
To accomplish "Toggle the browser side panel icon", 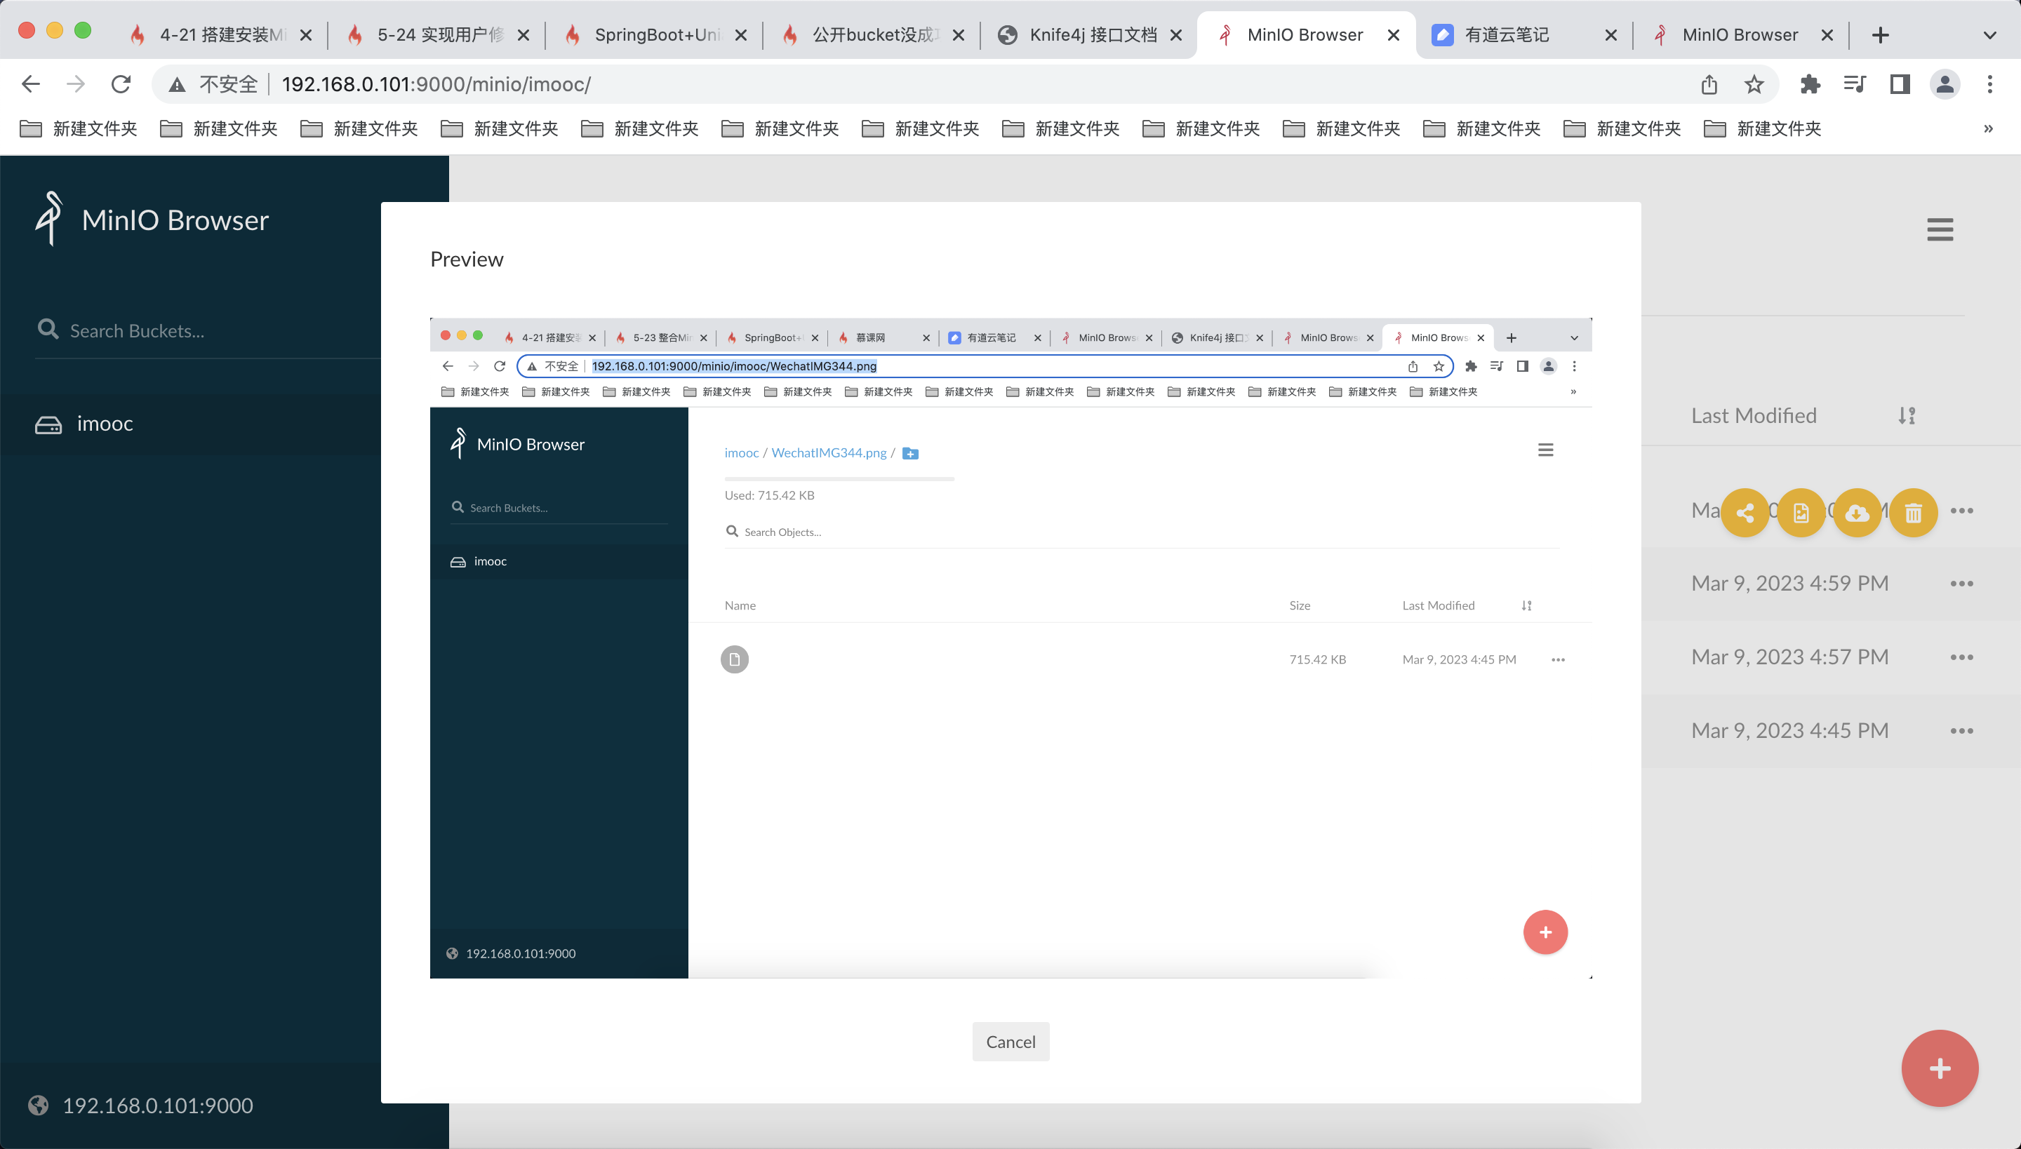I will click(1900, 84).
